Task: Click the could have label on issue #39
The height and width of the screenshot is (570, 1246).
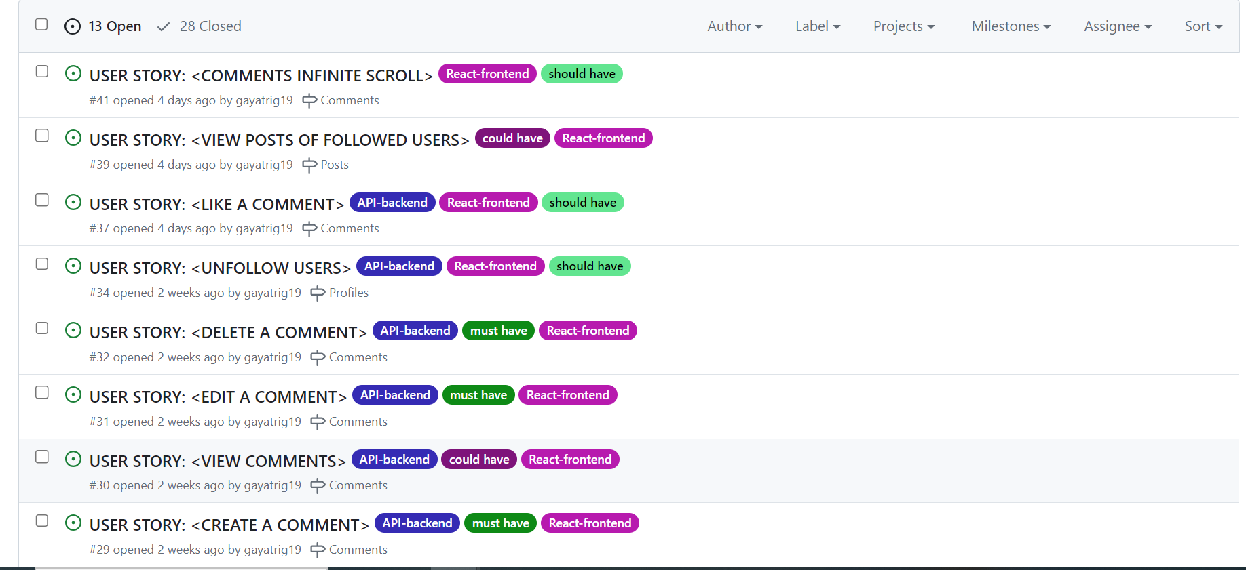Action: (512, 138)
